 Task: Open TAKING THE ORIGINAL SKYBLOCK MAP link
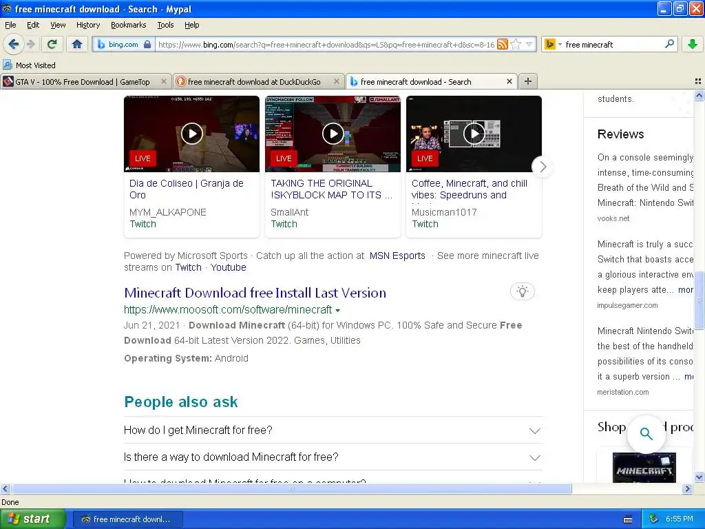click(x=331, y=189)
